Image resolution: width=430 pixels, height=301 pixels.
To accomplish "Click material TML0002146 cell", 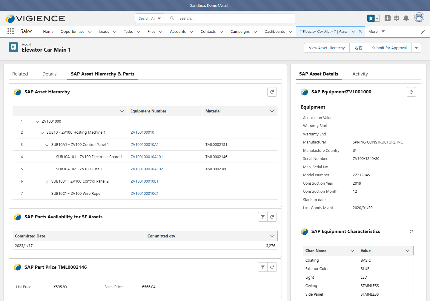I will pos(216,157).
